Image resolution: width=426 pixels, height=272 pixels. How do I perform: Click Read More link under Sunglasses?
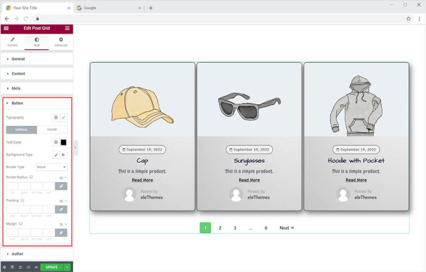[x=249, y=180]
